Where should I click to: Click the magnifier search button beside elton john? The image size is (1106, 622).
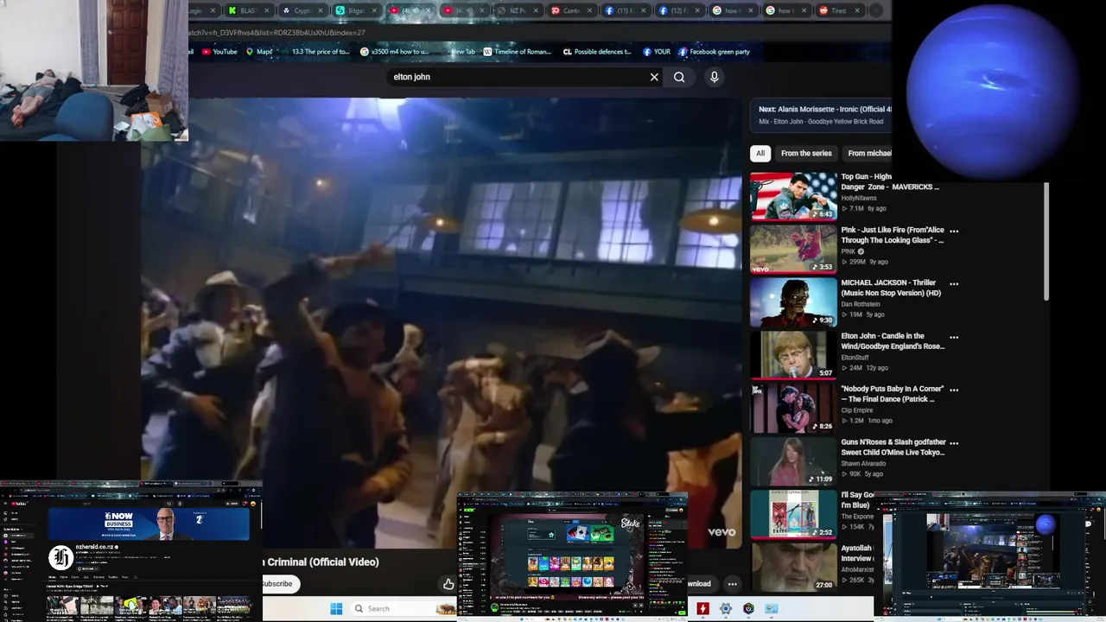click(x=679, y=77)
